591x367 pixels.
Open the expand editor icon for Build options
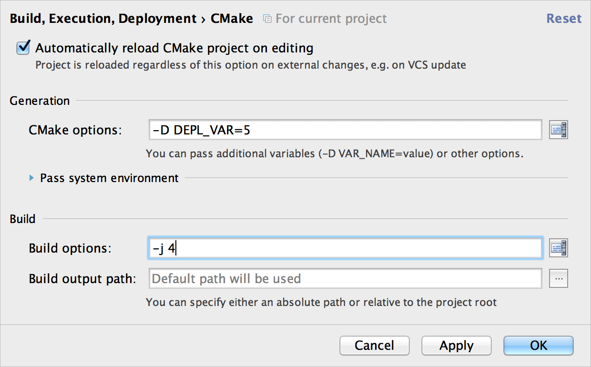pyautogui.click(x=559, y=248)
